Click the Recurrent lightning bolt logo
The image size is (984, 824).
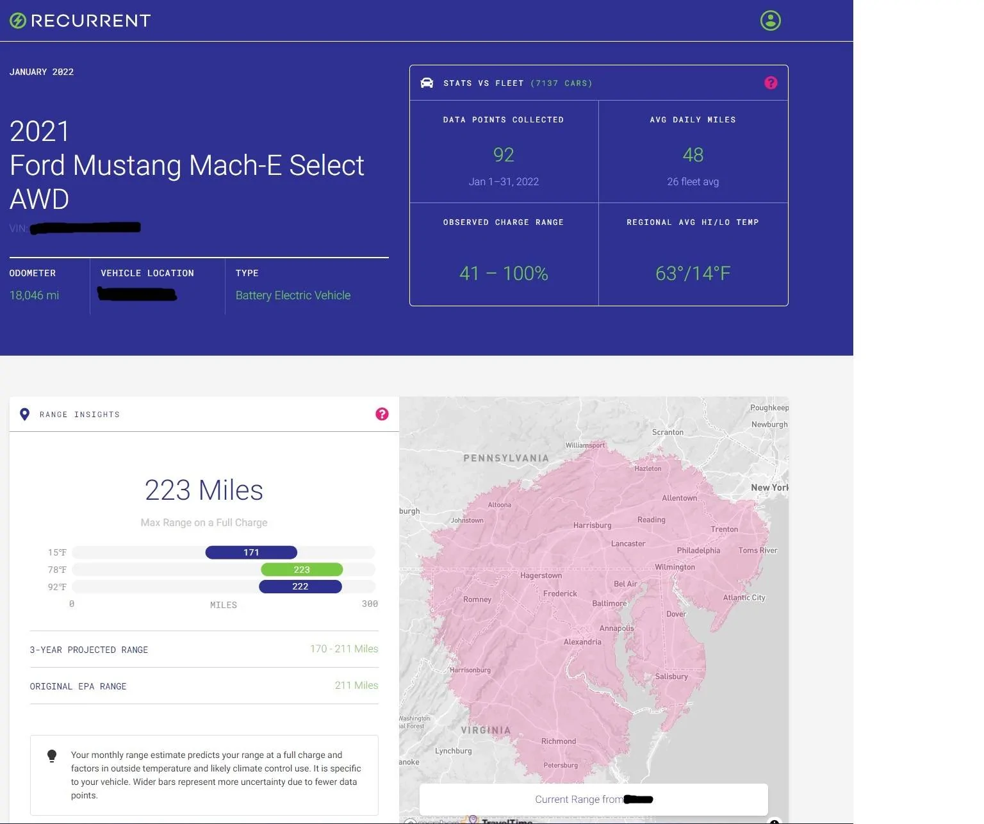point(18,21)
